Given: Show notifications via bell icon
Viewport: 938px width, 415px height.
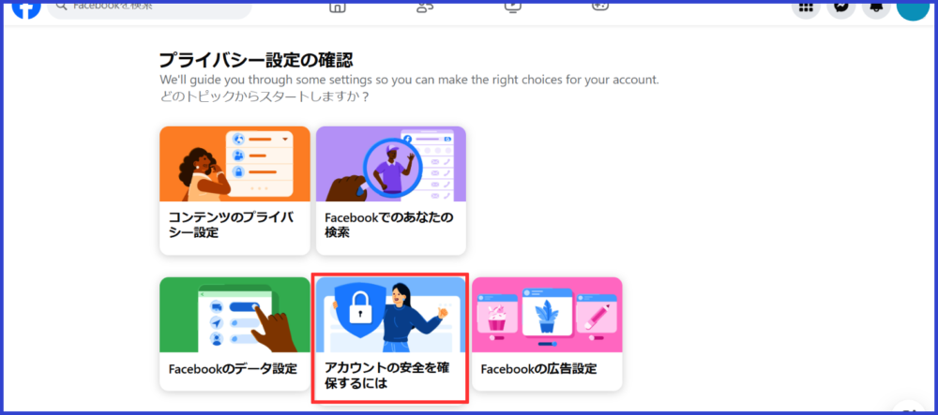Looking at the screenshot, I should [x=876, y=8].
